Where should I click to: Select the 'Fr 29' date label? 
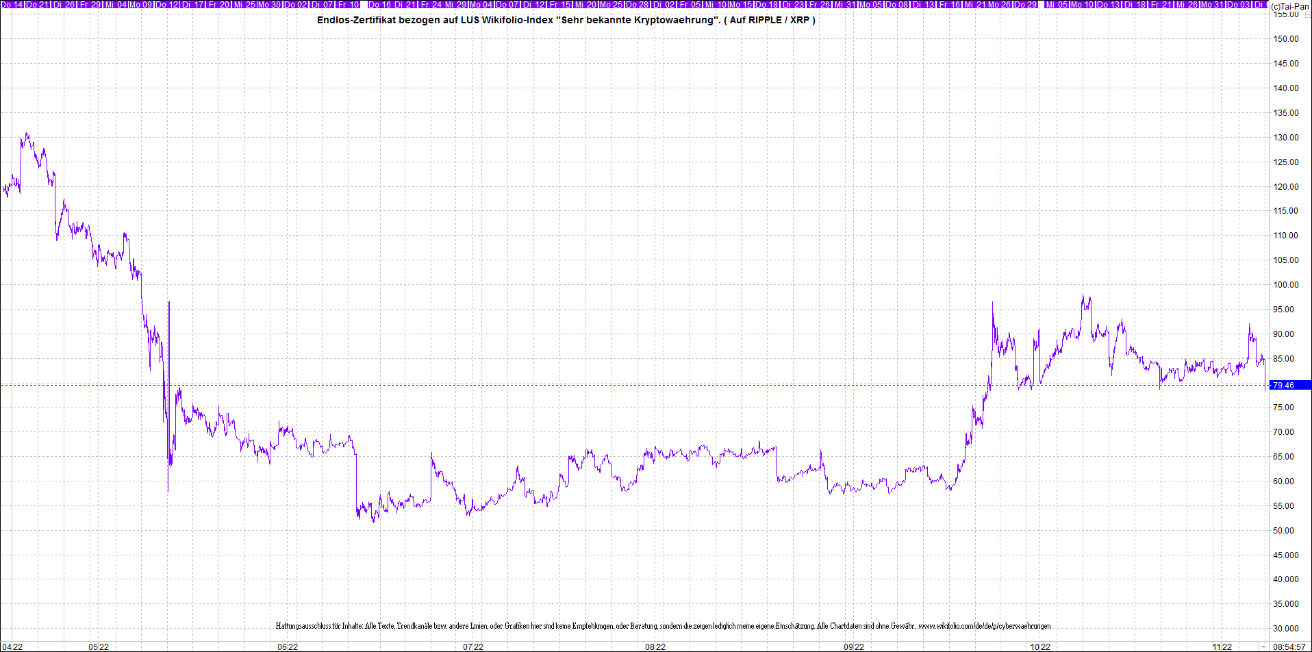click(x=90, y=4)
